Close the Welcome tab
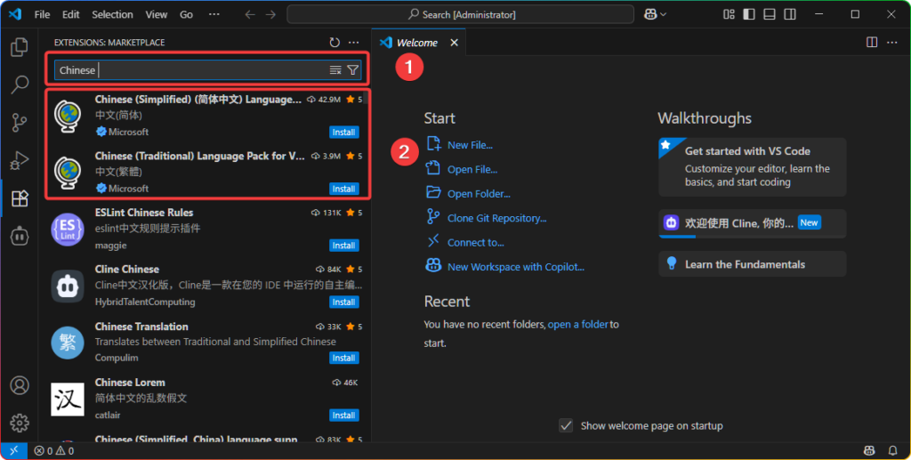The width and height of the screenshot is (911, 460). click(x=455, y=43)
